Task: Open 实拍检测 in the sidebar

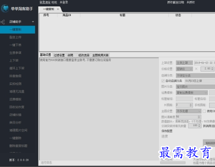Action: (15, 83)
